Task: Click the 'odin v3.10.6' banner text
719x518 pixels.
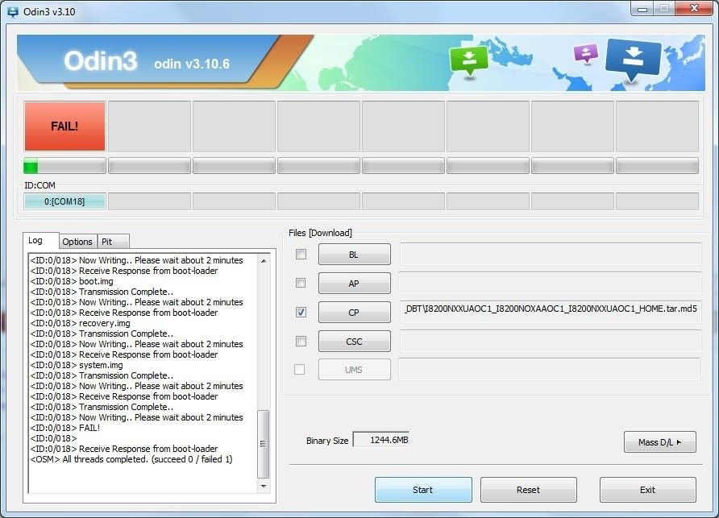Action: pos(192,64)
